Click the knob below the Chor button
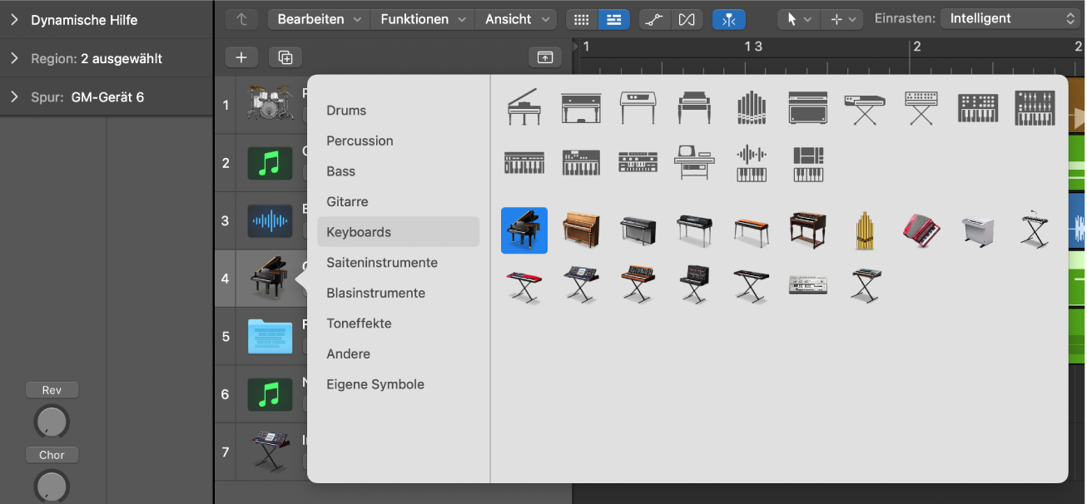 (52, 485)
